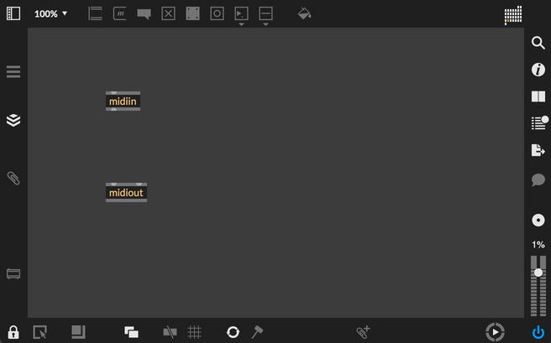Show the packages layers panel in left sidebar
This screenshot has width=551, height=343.
coord(13,120)
